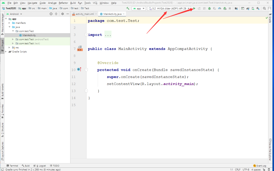Open Project panel gear settings
The height and width of the screenshot is (171, 274).
[x=62, y=14]
